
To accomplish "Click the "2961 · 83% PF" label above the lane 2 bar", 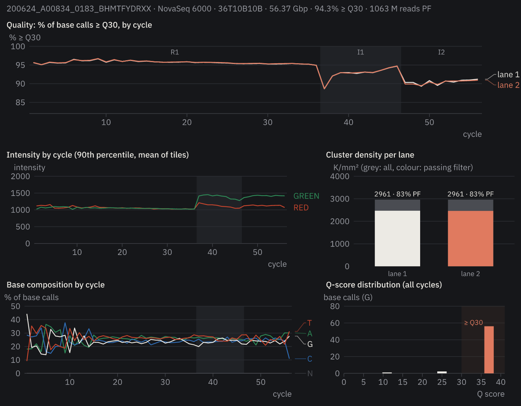I will (x=470, y=194).
